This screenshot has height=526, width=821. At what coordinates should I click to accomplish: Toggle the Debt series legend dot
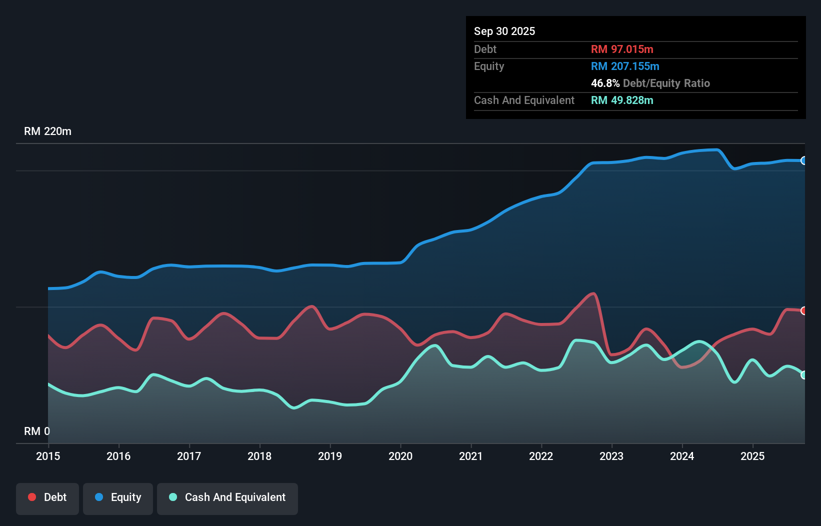click(x=32, y=497)
